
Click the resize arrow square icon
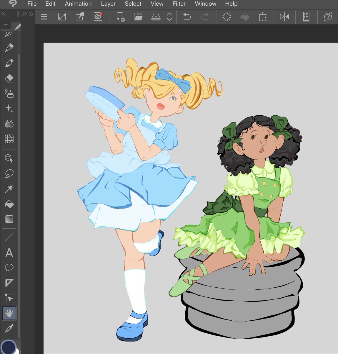(x=62, y=17)
